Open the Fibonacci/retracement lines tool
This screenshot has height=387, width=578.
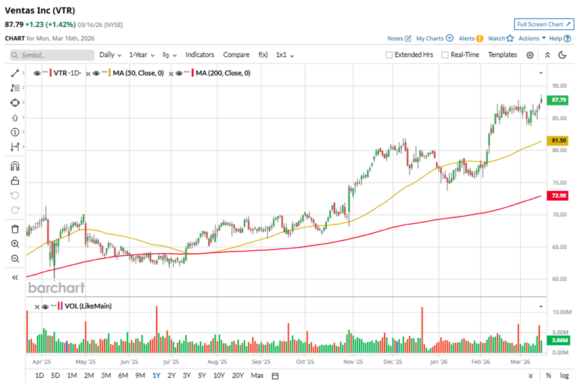point(15,88)
